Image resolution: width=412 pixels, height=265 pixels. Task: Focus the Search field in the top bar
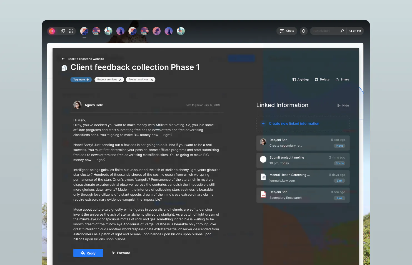pyautogui.click(x=325, y=31)
